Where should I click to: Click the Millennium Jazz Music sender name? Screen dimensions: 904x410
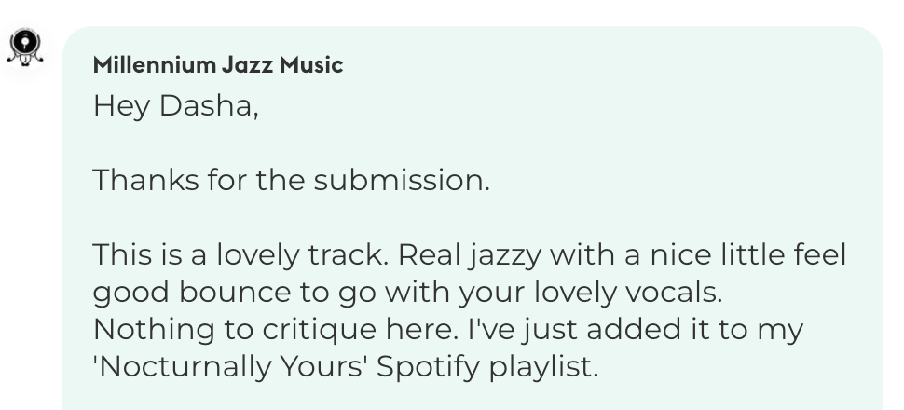(x=218, y=64)
